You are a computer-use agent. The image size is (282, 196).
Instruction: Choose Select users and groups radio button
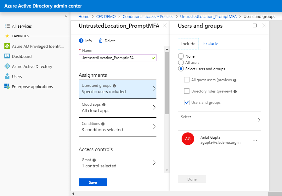coord(181,69)
